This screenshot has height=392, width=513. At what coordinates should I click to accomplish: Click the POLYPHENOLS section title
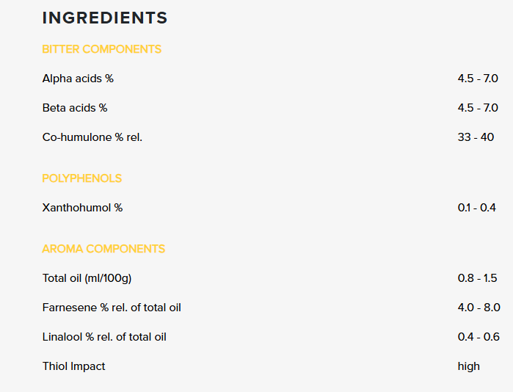(x=81, y=178)
